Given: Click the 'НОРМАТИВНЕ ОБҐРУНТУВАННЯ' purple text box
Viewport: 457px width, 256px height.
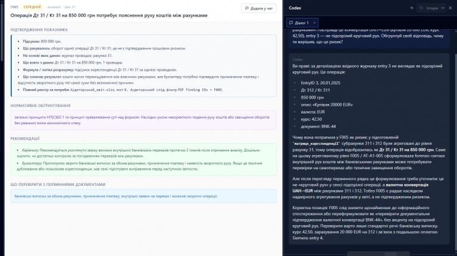Looking at the screenshot, I should [x=143, y=120].
